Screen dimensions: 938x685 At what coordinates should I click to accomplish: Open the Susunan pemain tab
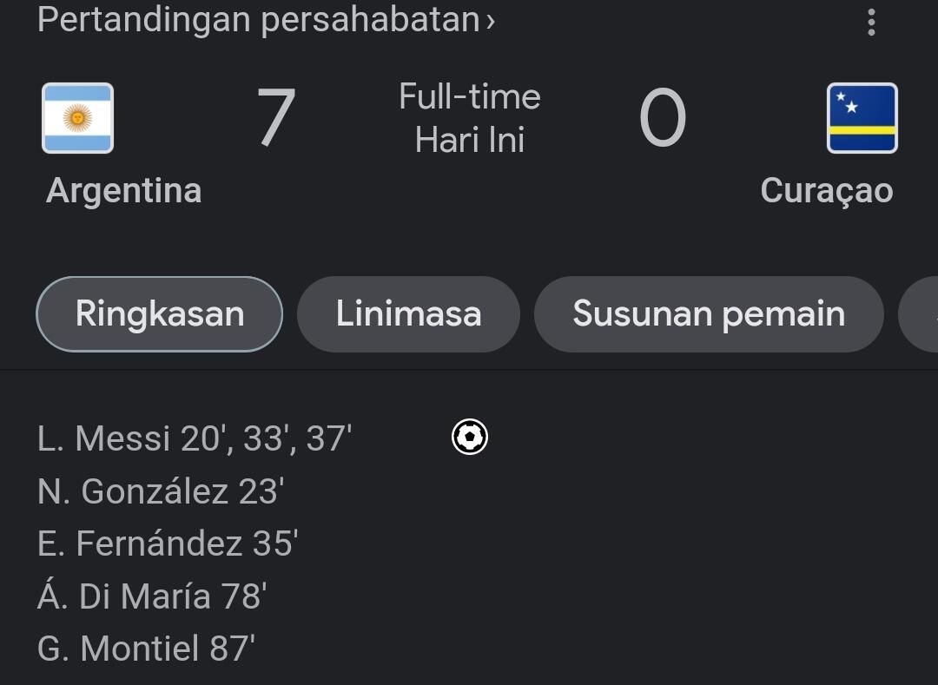(x=709, y=314)
